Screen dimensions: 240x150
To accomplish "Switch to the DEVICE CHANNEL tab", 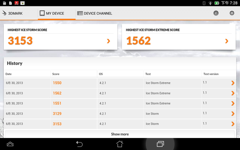I will 94,13.
